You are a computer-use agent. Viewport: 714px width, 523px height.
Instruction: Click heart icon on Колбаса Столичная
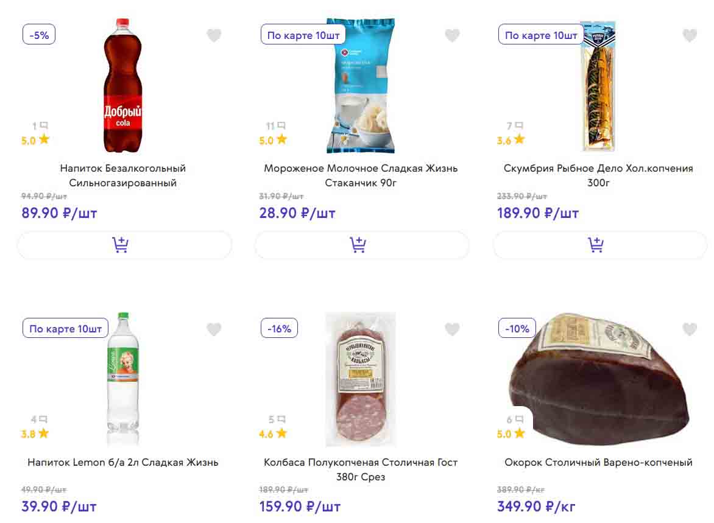click(x=452, y=330)
